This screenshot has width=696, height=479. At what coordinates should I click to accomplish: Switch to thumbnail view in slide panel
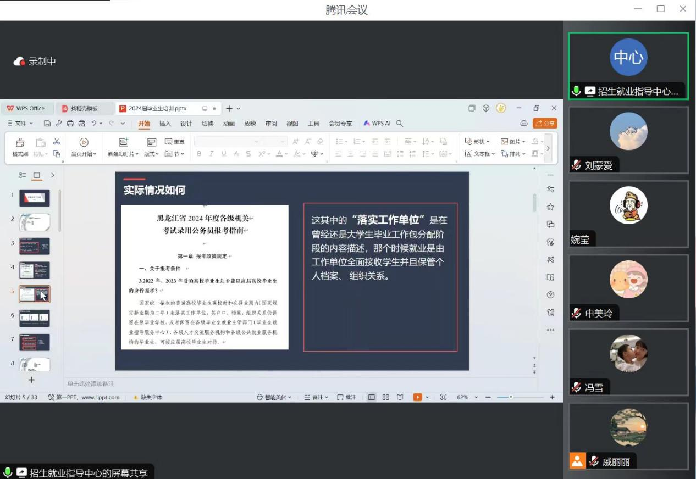(x=37, y=175)
